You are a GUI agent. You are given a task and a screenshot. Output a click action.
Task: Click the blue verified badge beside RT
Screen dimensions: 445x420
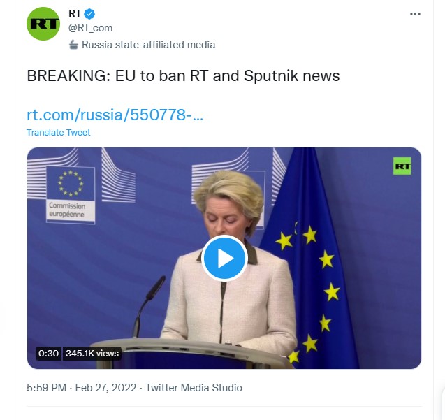click(89, 14)
